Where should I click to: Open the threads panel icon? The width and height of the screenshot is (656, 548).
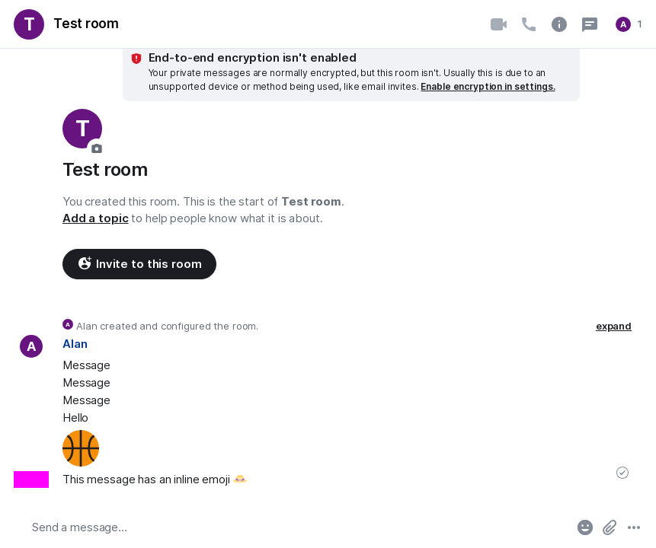(x=590, y=24)
